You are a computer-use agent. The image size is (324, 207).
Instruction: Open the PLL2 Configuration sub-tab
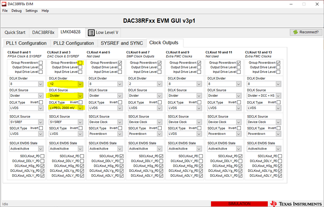74,43
